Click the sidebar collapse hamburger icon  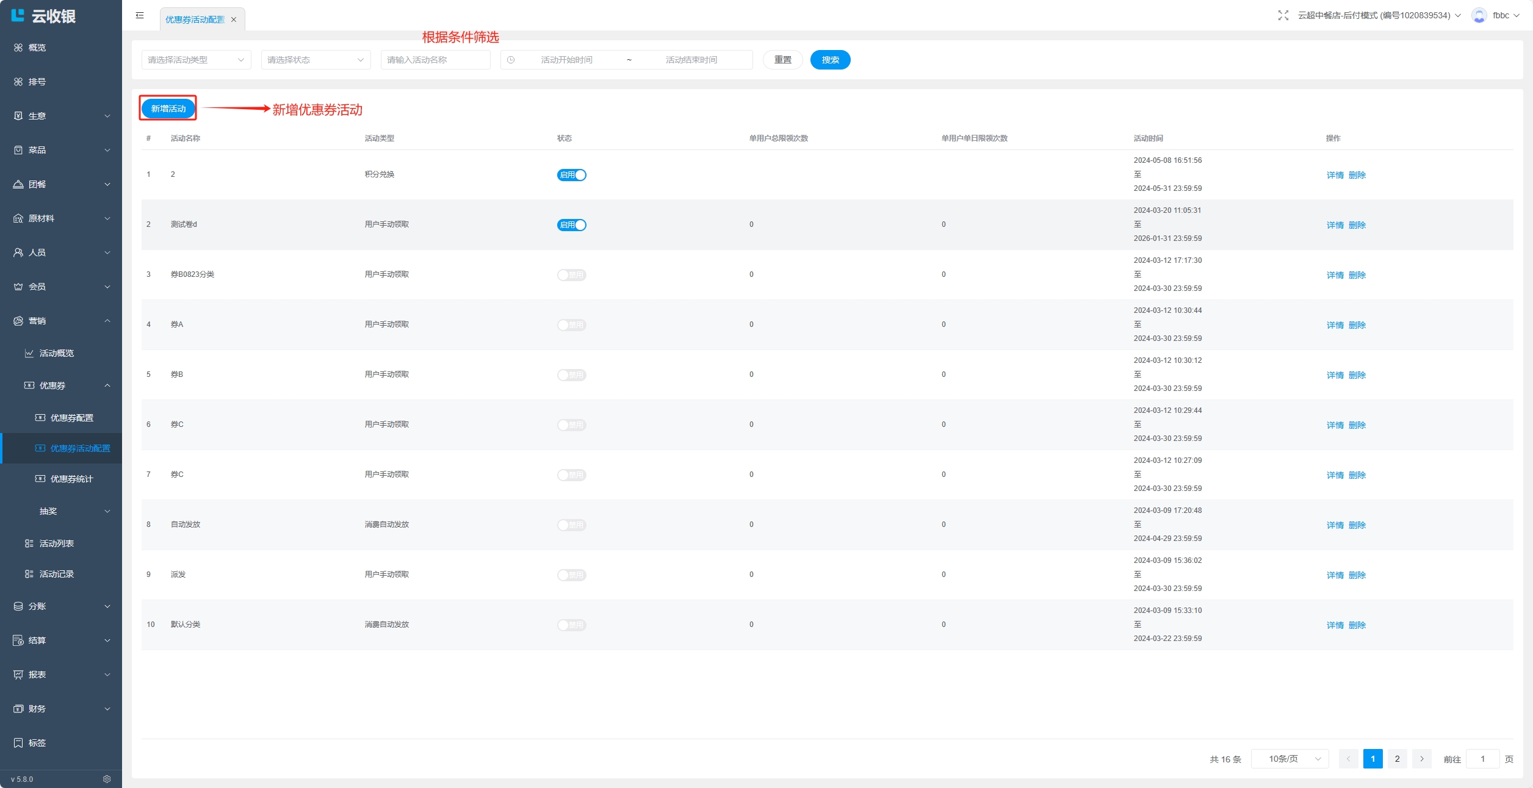140,15
